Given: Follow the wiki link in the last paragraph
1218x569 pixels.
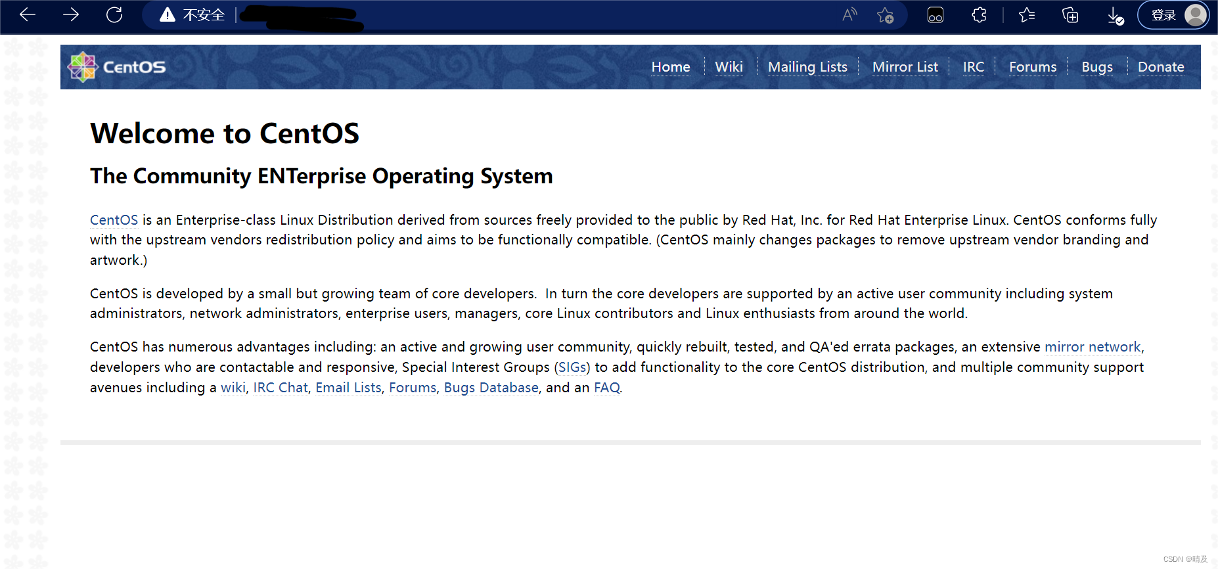Looking at the screenshot, I should pos(233,388).
